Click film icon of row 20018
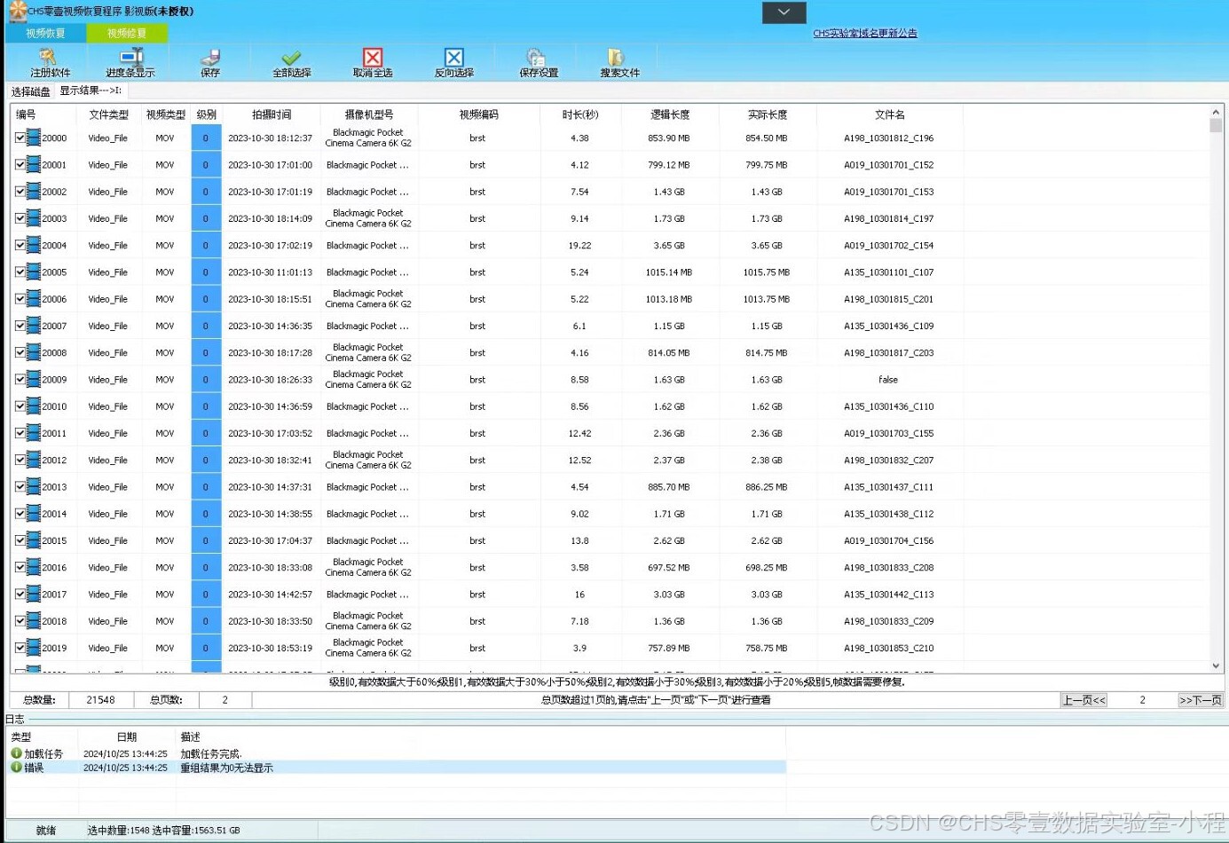This screenshot has width=1229, height=843. pyautogui.click(x=34, y=621)
